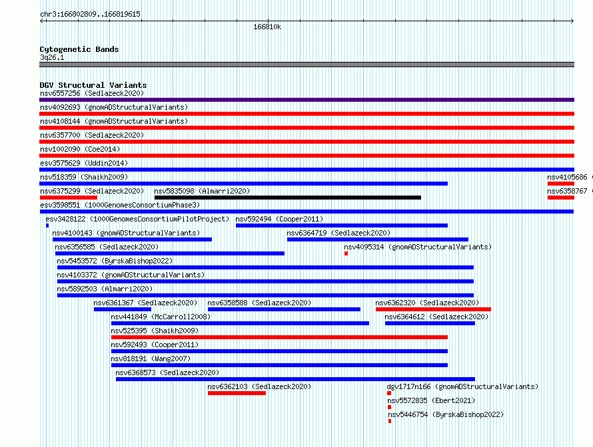Screen dimensions: 593x447
Task: Click the right arrow of coordinate ruler
Action: pos(572,21)
